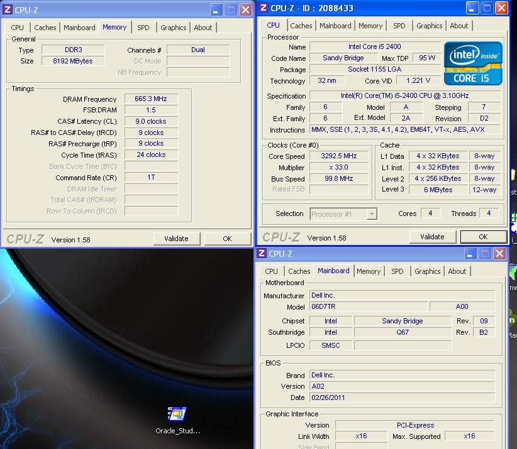Open Memory tab in CPU-Z ID 2088433 window
Screen dimensions: 517x449
tap(370, 26)
